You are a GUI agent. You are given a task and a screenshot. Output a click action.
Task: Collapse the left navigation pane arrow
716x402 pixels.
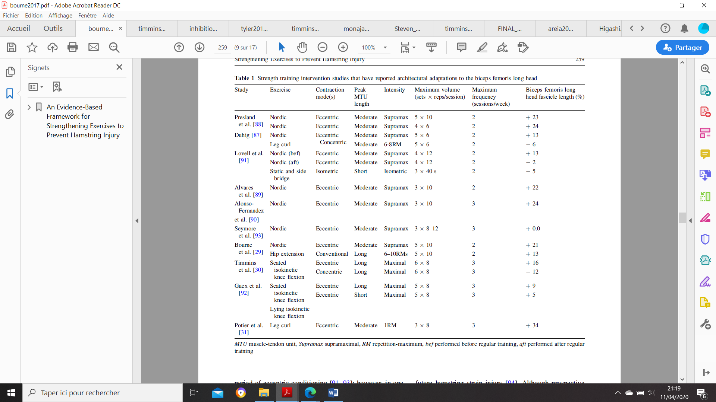pyautogui.click(x=137, y=221)
